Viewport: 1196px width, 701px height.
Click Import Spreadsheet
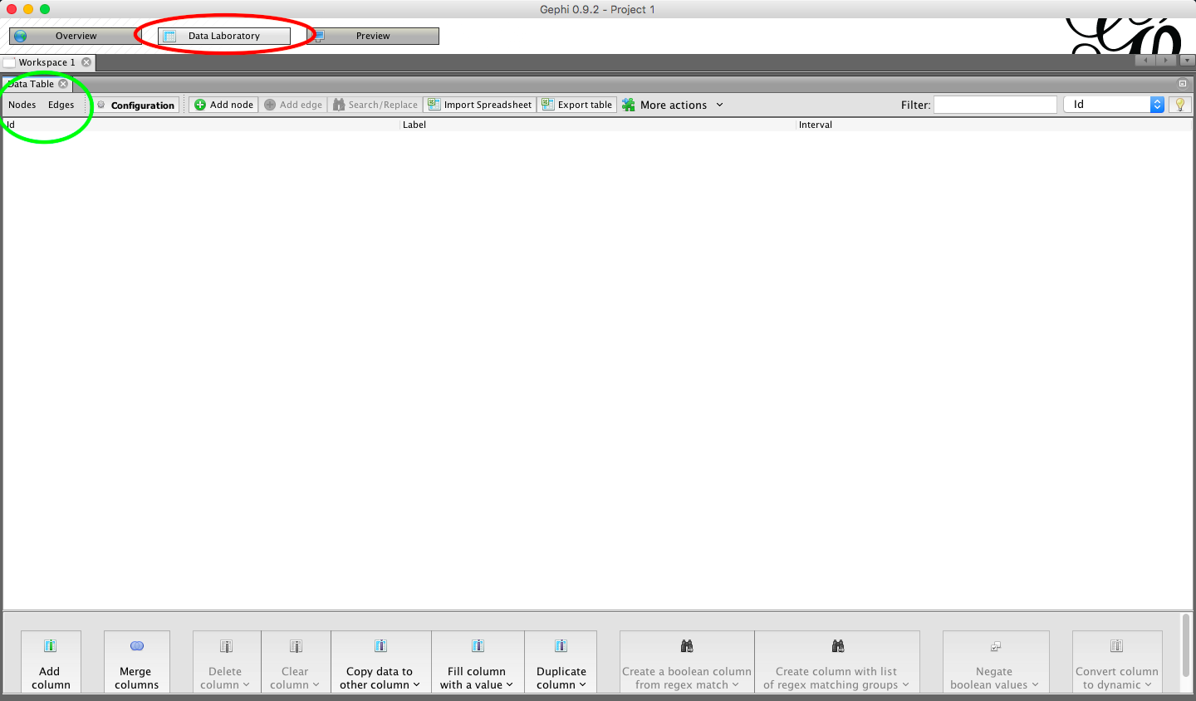pyautogui.click(x=479, y=105)
